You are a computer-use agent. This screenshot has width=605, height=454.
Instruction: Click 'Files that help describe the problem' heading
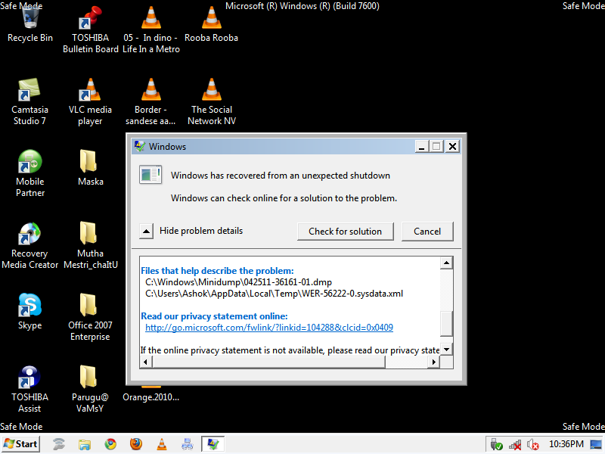click(x=217, y=271)
